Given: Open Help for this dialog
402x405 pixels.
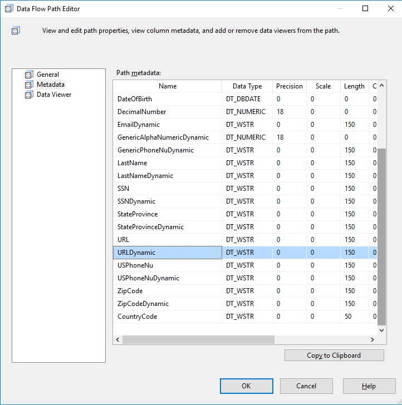Looking at the screenshot, I should pos(369,386).
